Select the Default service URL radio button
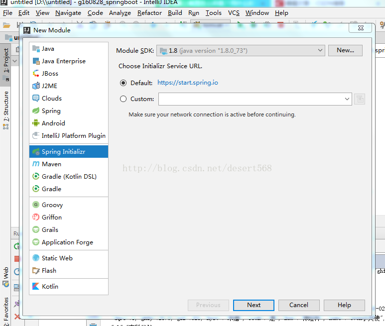 point(123,83)
